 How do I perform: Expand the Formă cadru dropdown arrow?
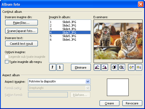[88, 88]
